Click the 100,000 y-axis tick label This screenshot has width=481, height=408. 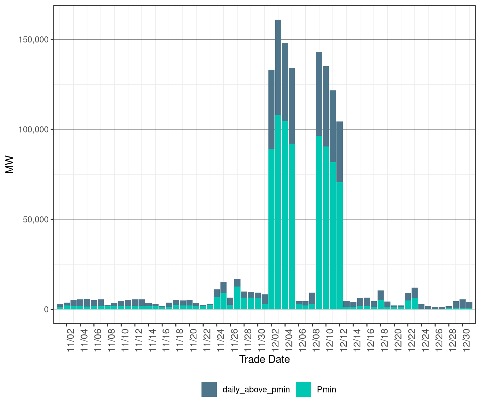[x=33, y=129]
